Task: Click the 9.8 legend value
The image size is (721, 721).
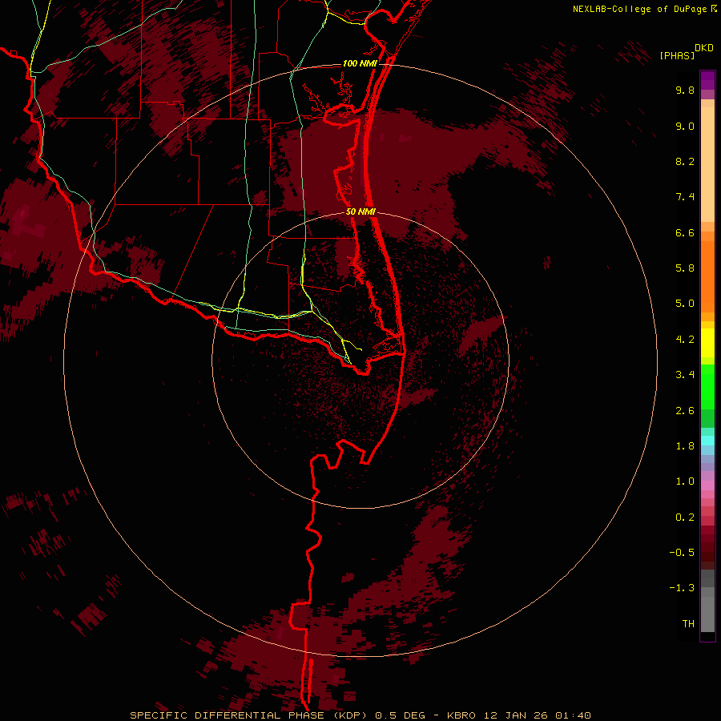Action: [685, 90]
